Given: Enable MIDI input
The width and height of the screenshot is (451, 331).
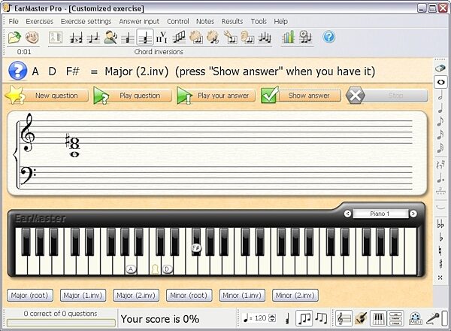Looking at the screenshot, I should [x=415, y=319].
